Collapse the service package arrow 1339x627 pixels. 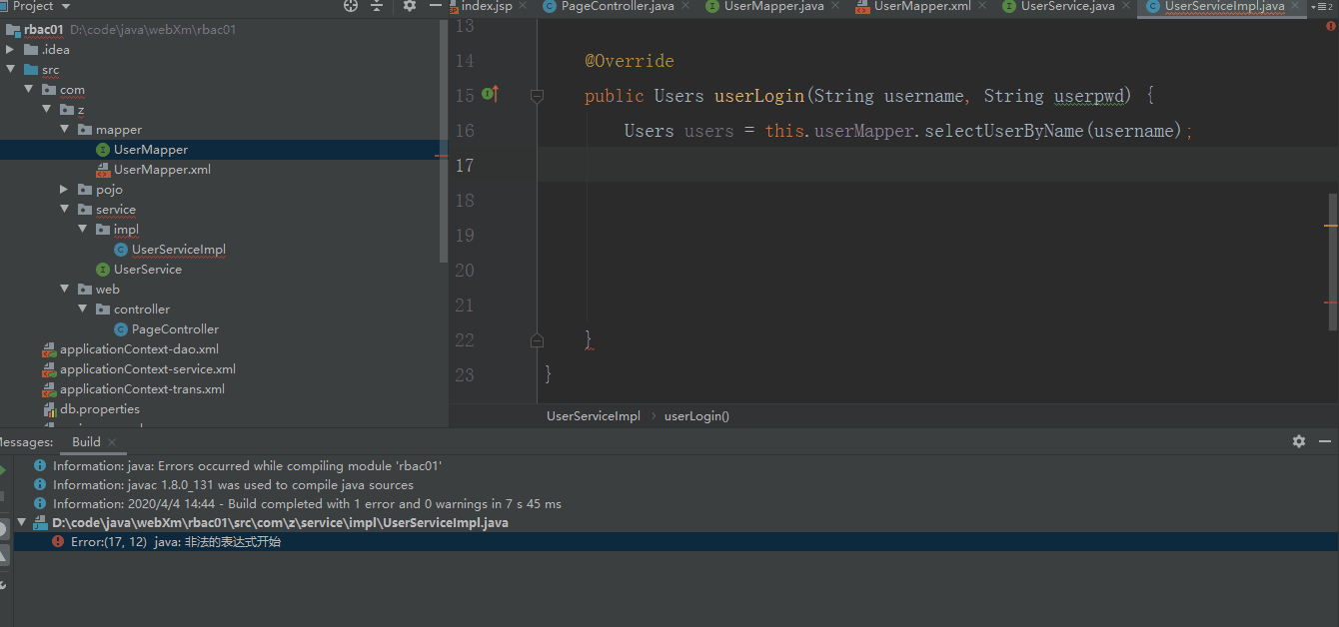[65, 209]
